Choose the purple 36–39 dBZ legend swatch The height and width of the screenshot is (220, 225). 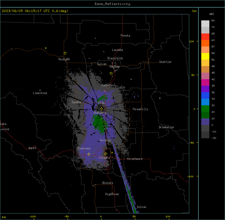click(205, 89)
